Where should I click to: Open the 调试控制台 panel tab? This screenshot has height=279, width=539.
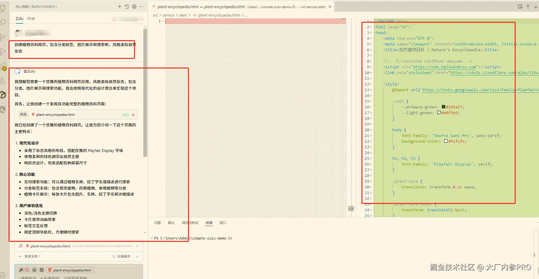tap(190, 223)
